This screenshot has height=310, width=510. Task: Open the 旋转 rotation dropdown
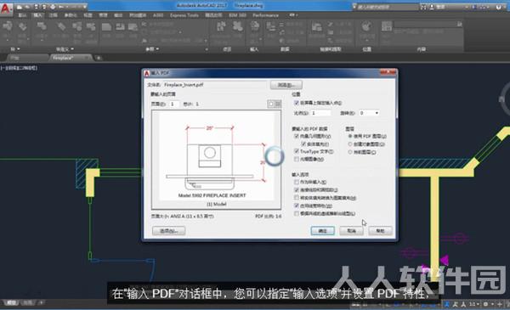[377, 113]
